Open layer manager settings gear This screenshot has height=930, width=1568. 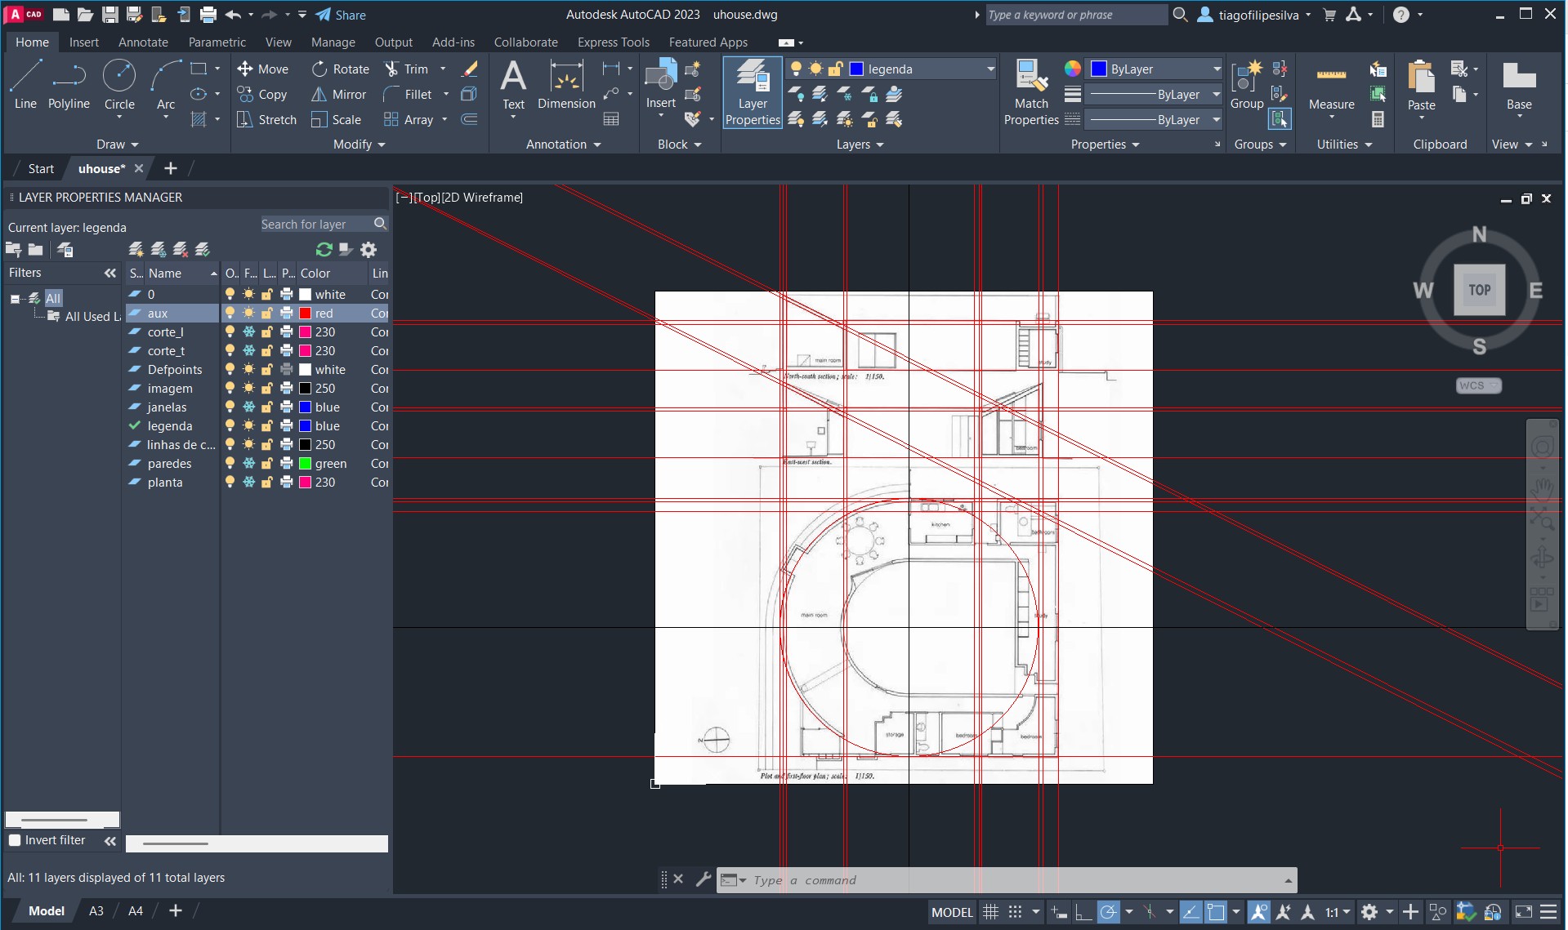(369, 250)
